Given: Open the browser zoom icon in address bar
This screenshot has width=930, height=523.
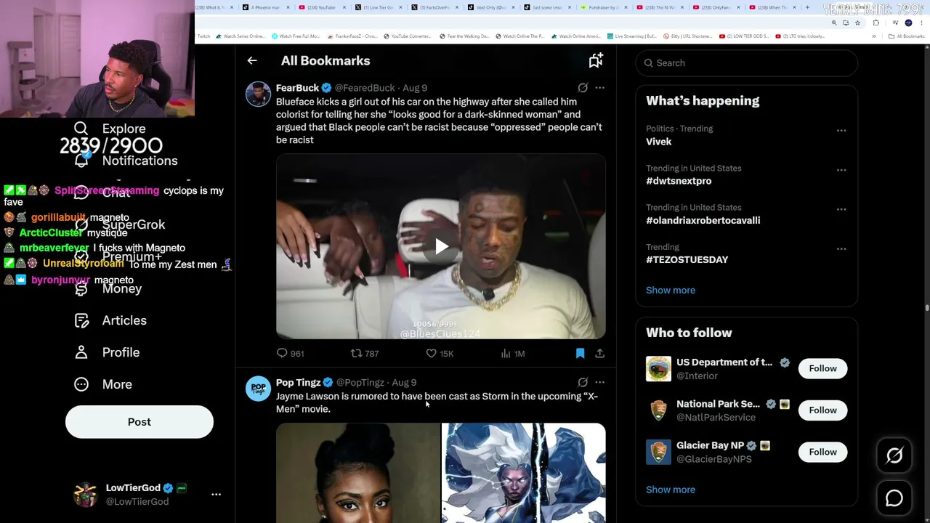Looking at the screenshot, I should coord(834,23).
